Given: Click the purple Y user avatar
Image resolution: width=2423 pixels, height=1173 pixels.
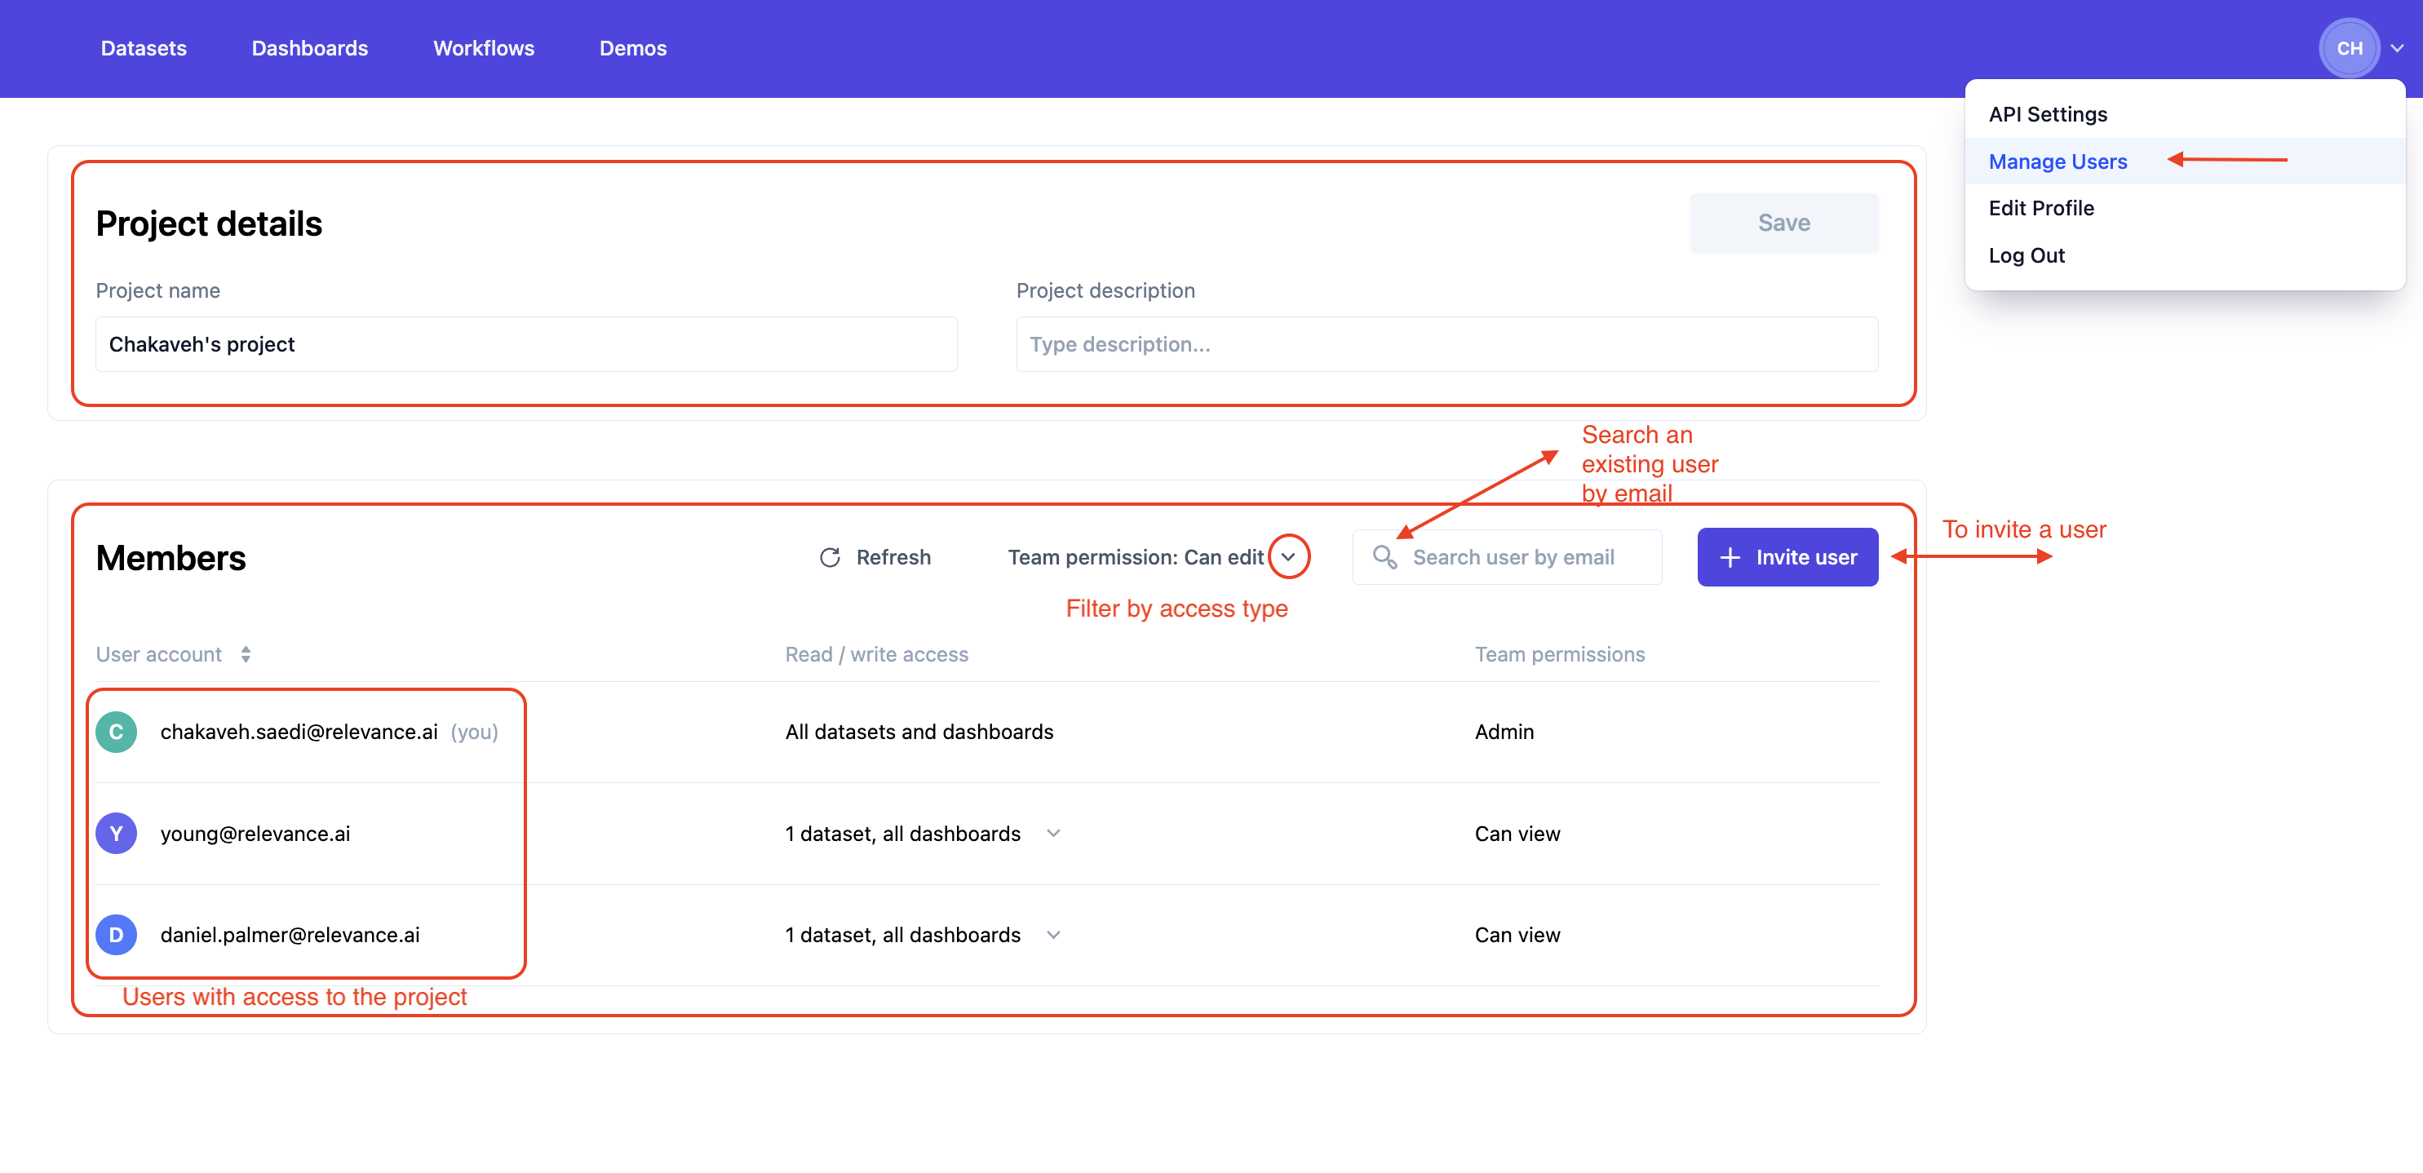Looking at the screenshot, I should click(x=117, y=834).
